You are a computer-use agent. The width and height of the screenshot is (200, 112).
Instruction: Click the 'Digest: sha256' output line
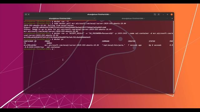point(65,27)
